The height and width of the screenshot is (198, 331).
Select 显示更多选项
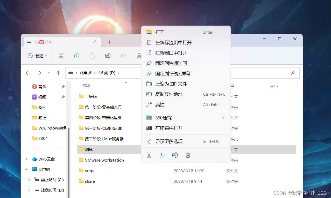point(186,141)
